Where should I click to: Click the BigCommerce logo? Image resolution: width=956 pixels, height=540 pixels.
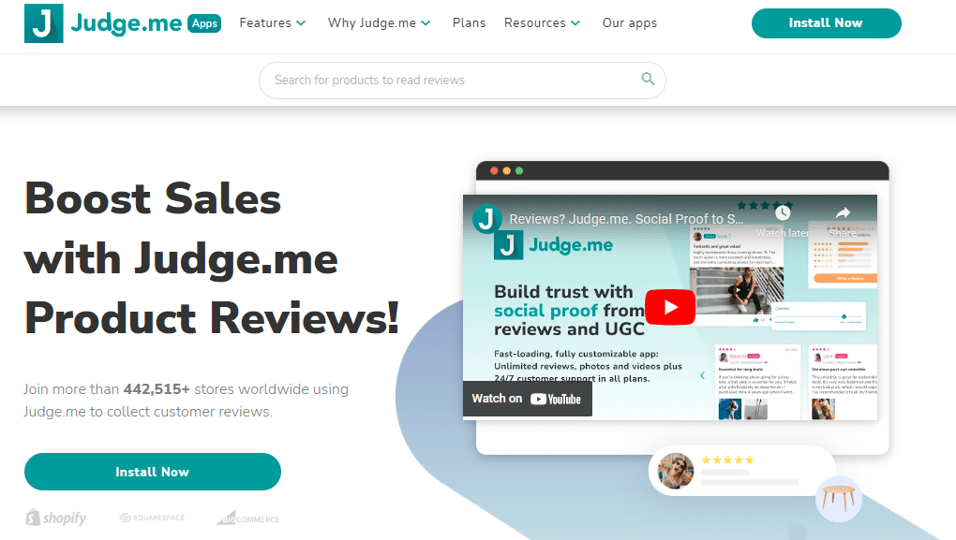247,518
